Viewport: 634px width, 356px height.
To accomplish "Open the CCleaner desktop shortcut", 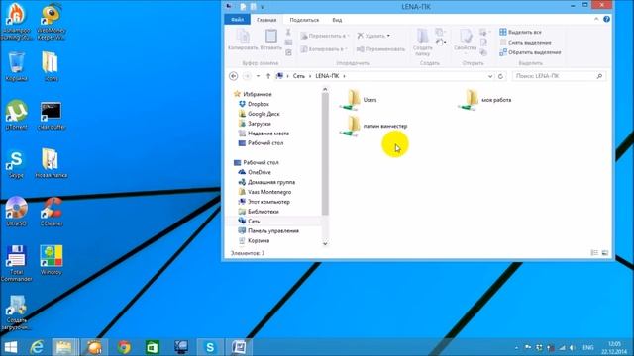I will click(x=52, y=212).
